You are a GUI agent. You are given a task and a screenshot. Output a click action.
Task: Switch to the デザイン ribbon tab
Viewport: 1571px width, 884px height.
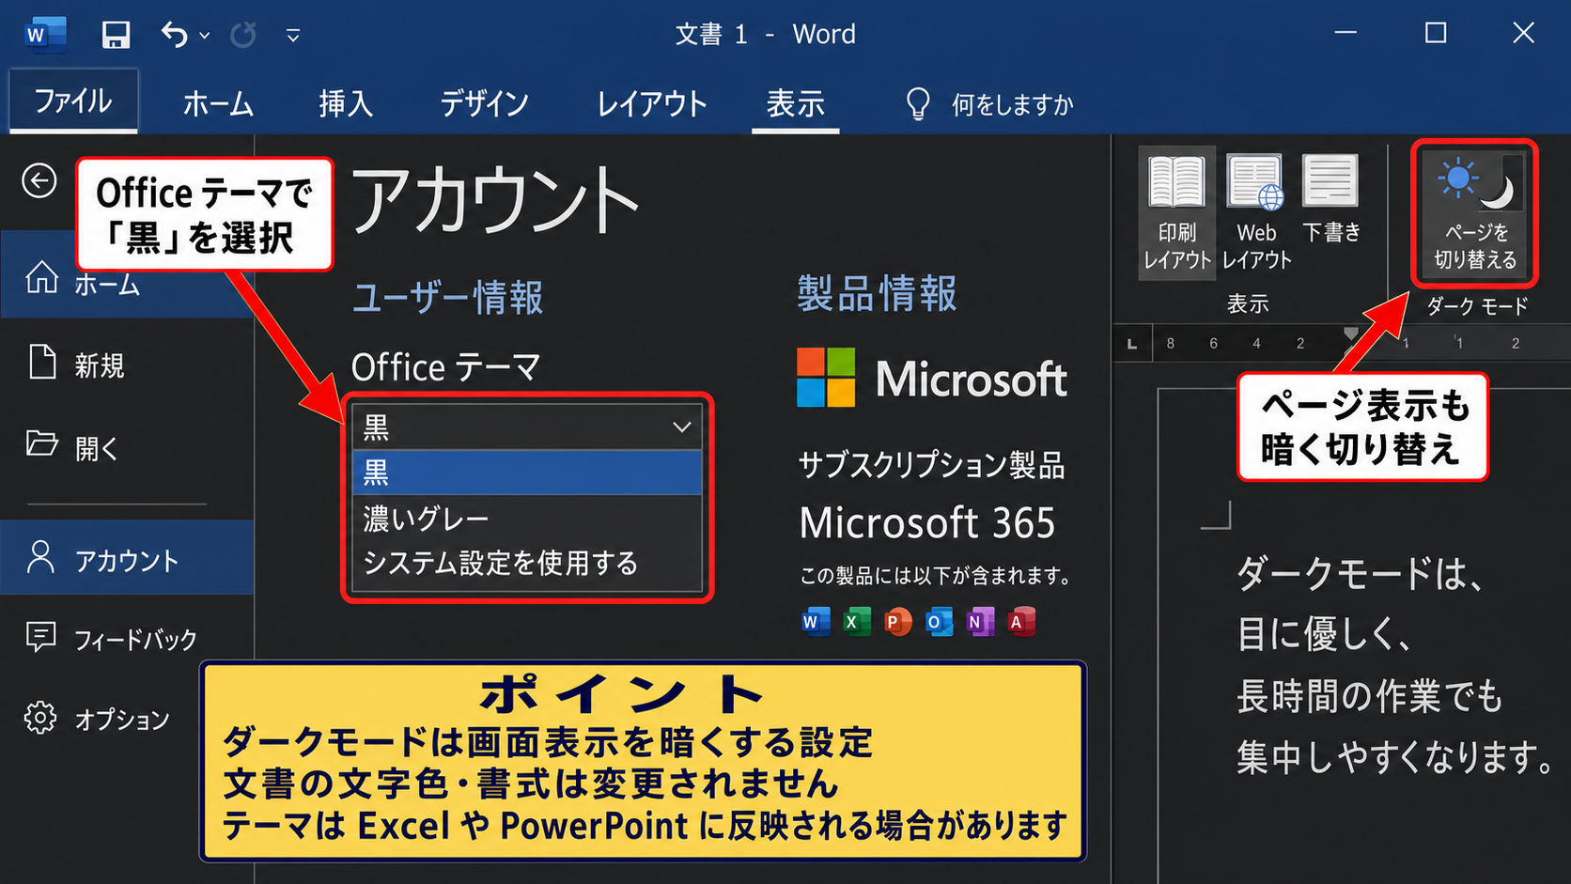[x=485, y=103]
